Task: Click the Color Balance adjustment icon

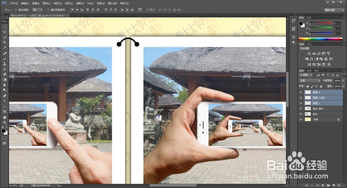Action: click(311, 59)
